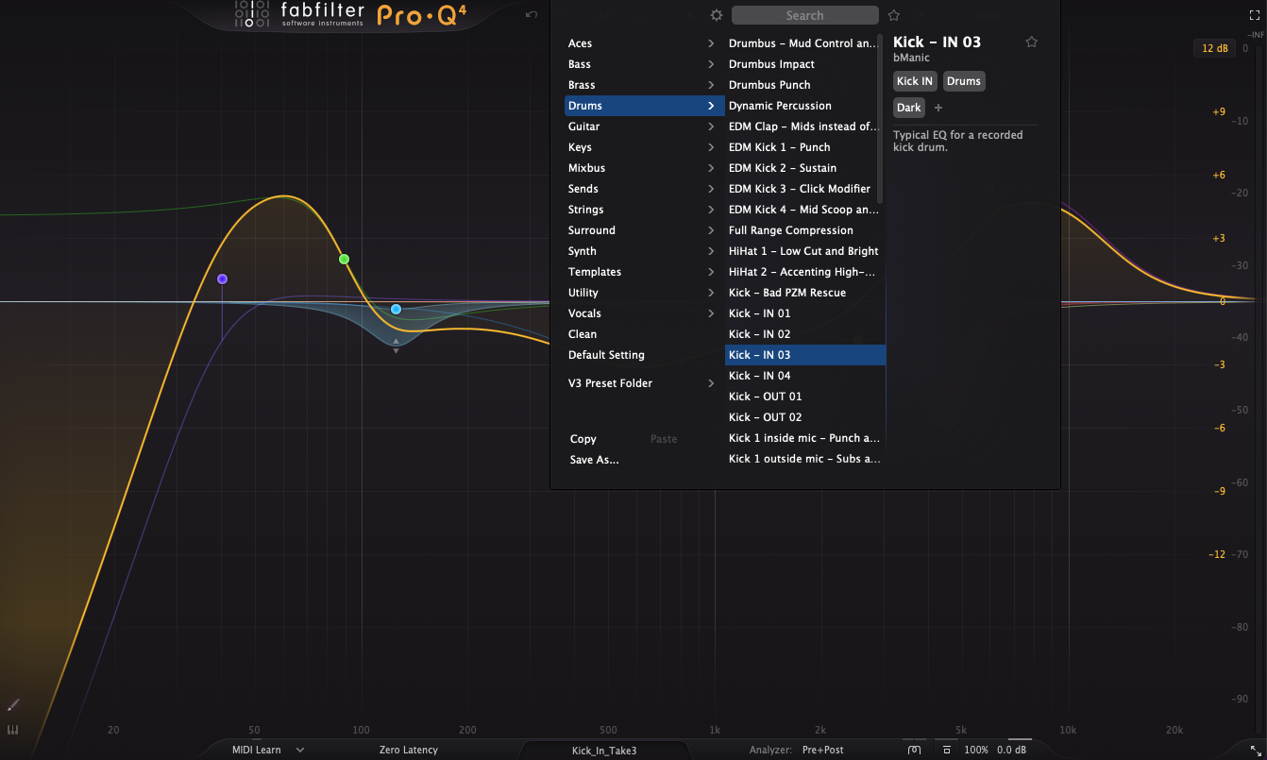Load preset Dynamic Percussion
This screenshot has width=1267, height=760.
(805, 106)
